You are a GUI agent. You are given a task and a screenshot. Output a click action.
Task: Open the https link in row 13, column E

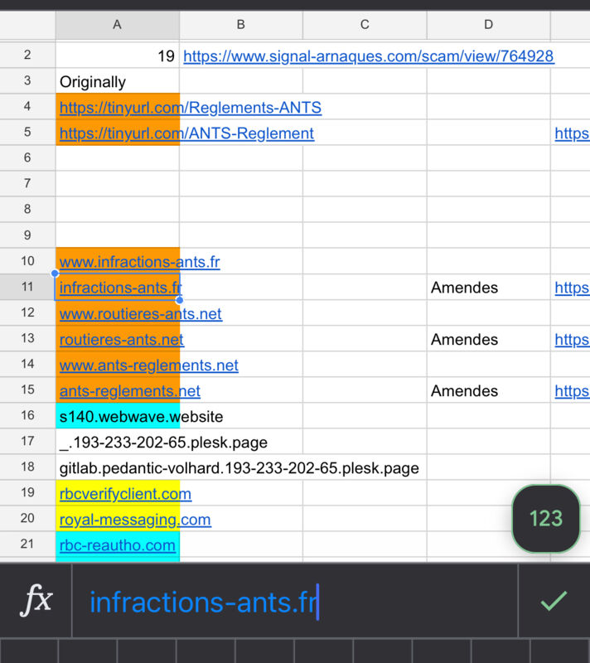coord(572,340)
